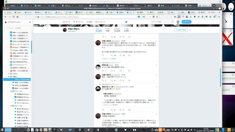Image resolution: width=235 pixels, height=132 pixels.
Task: Select the highlighted Twitterの高度な検索 bookmark
Action: click(17, 80)
